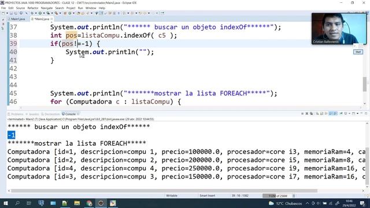Switch to the Declaration view tab
The image size is (370, 208).
click(x=50, y=114)
